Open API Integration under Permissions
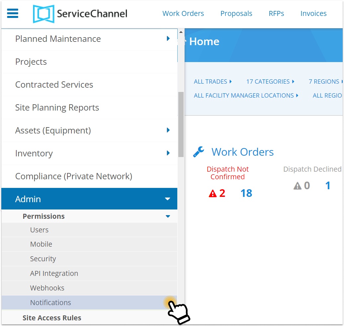 pos(90,274)
